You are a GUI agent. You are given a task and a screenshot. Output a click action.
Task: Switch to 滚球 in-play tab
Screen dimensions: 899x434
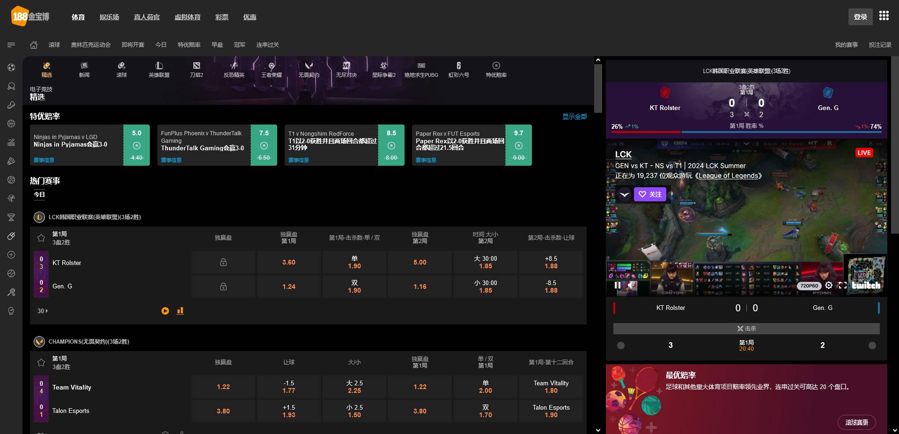[54, 45]
